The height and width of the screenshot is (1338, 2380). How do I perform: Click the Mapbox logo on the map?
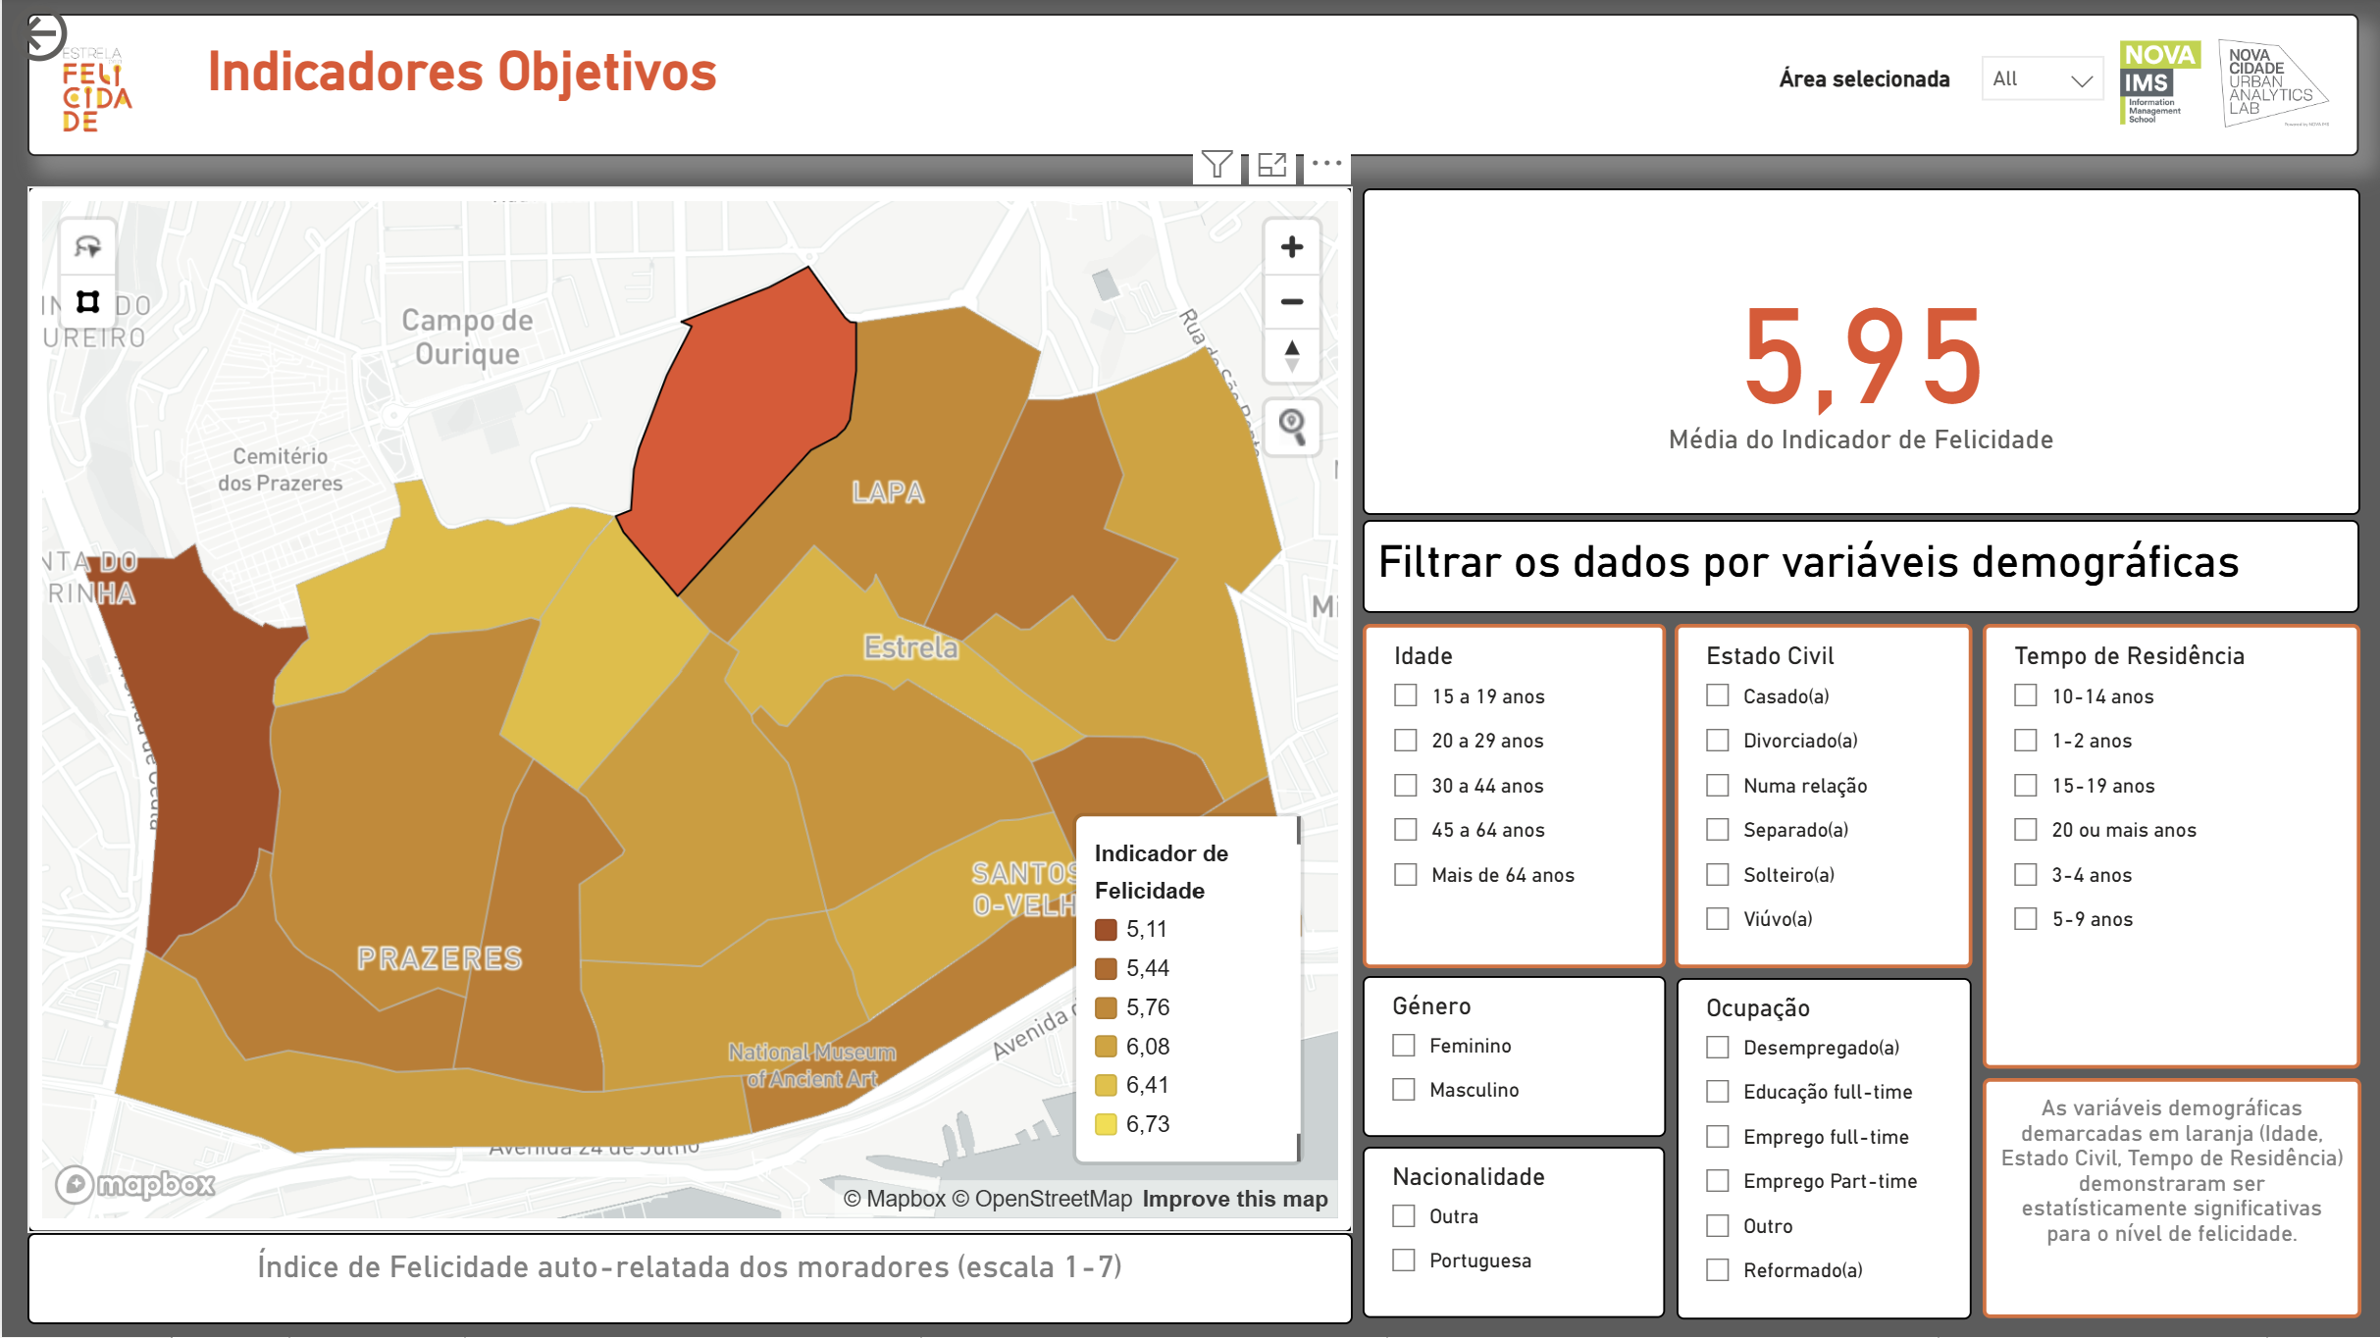[135, 1185]
